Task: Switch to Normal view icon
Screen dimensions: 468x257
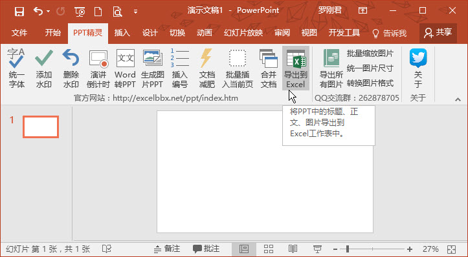Action: click(244, 249)
